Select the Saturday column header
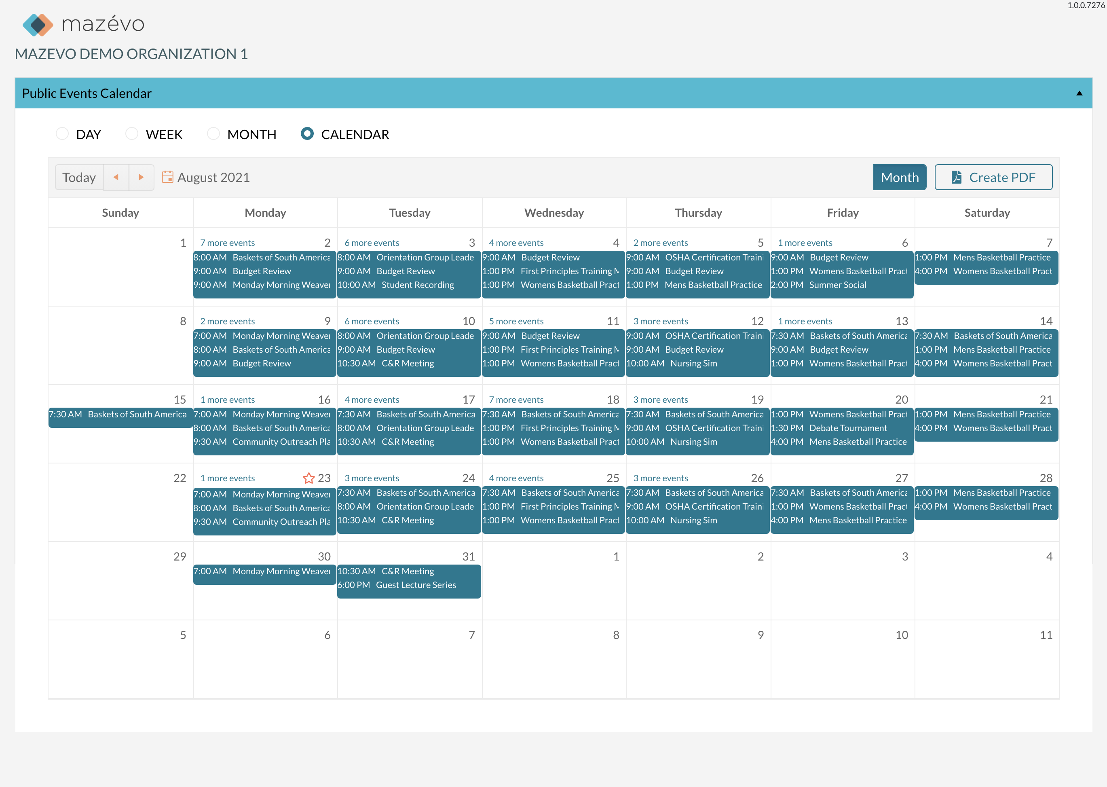This screenshot has width=1107, height=787. click(987, 213)
